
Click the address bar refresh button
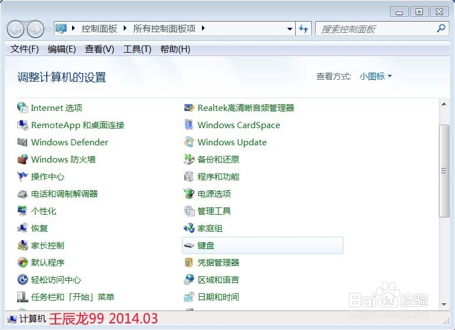pos(304,28)
